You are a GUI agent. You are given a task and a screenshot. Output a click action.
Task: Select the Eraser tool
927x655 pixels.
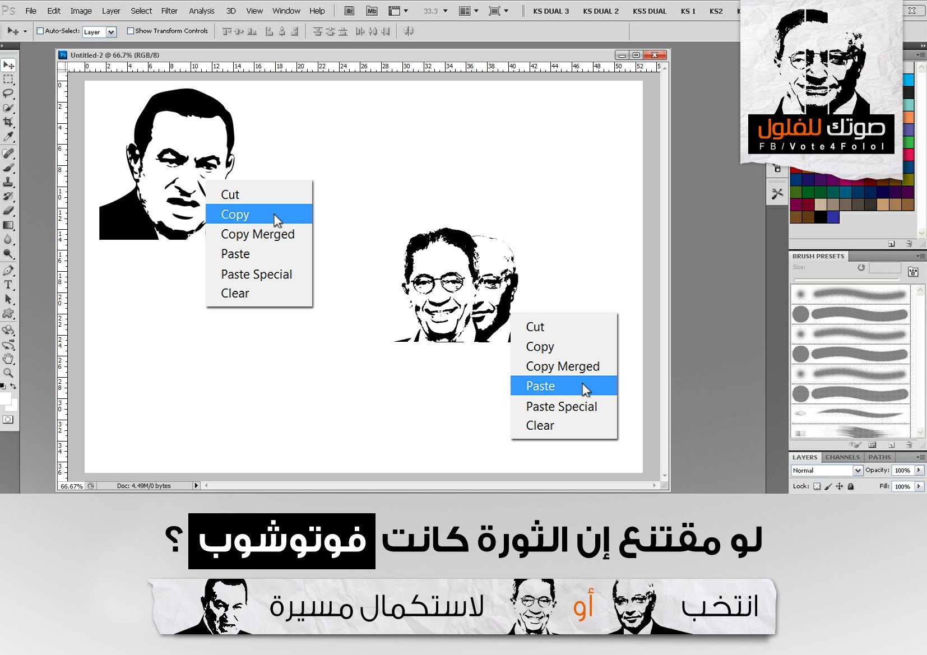(8, 211)
